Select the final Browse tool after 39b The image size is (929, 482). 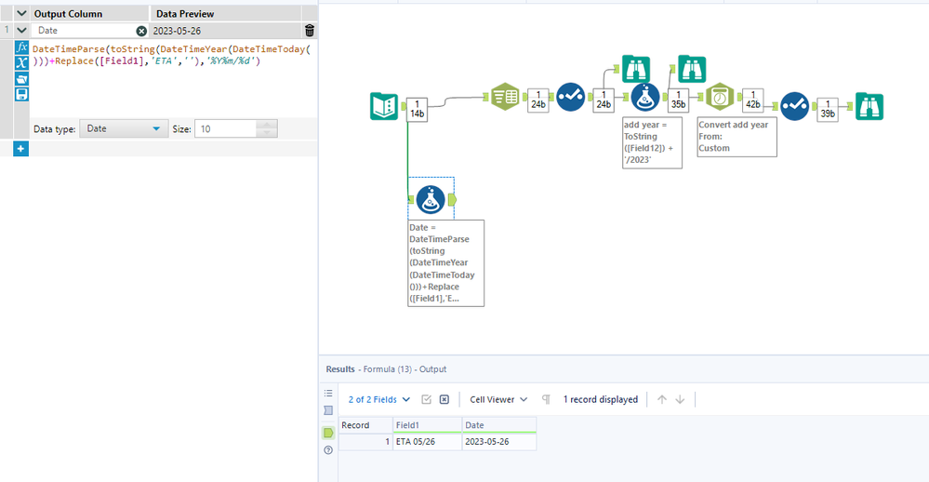tap(869, 107)
